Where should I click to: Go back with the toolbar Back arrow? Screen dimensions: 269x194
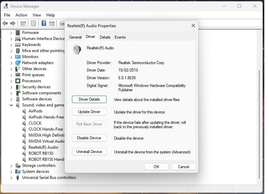pyautogui.click(x=5, y=23)
